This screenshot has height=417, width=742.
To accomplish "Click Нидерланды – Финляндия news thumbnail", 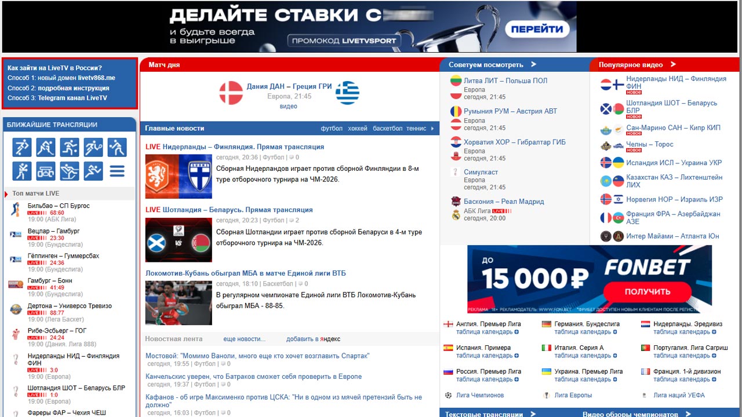I will (x=179, y=177).
